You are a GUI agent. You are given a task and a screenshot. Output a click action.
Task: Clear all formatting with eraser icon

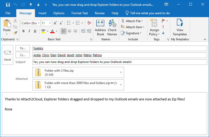click(x=89, y=23)
